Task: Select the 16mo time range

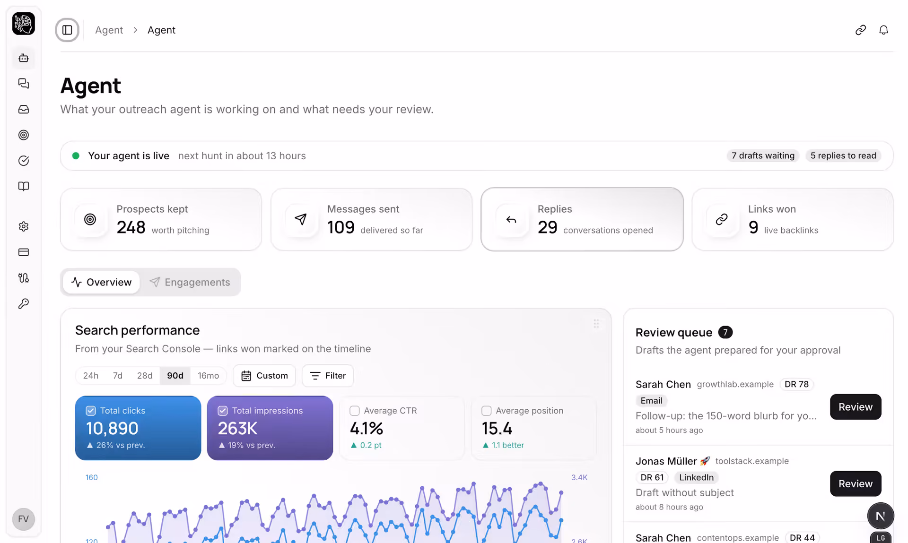Action: click(x=208, y=376)
